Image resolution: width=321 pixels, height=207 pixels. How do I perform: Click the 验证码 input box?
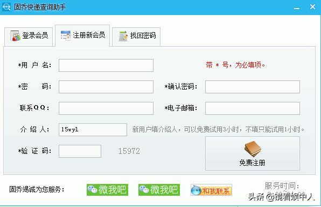pyautogui.click(x=80, y=151)
